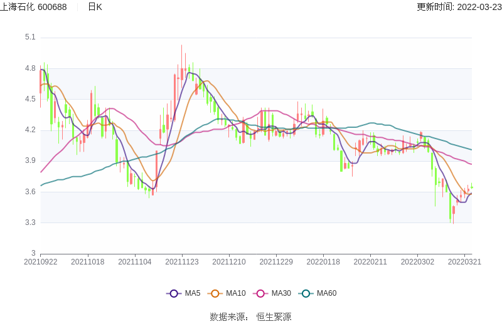
Task: Click the MA30 pink legend circle marker
Action: click(x=260, y=293)
